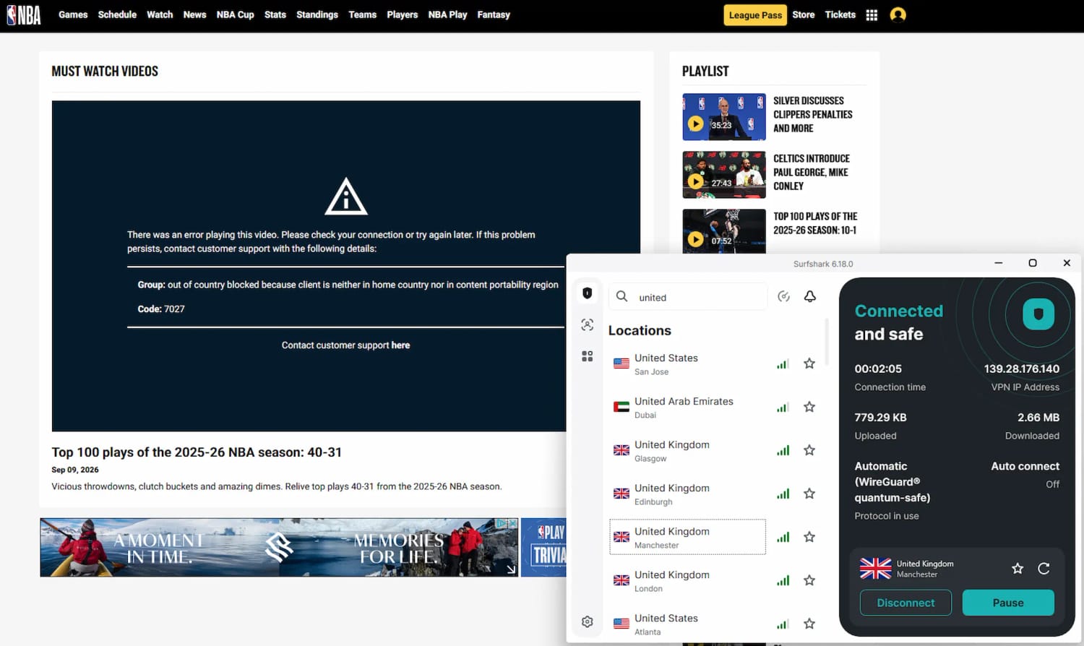
Task: Play the Celtics Introduce Paul George video
Action: click(x=724, y=175)
